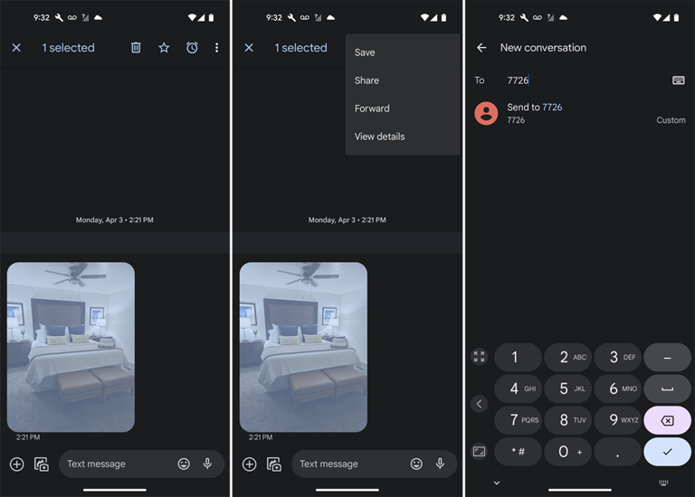The width and height of the screenshot is (695, 497).
Task: Tap the 2 ABC key
Action: (567, 357)
